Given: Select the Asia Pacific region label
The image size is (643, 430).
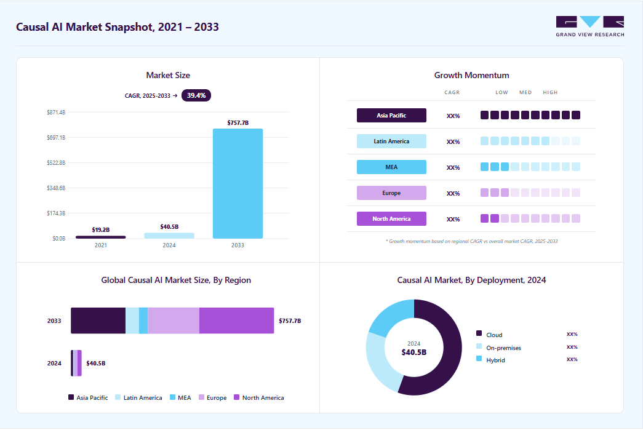Looking at the screenshot, I should (x=391, y=115).
